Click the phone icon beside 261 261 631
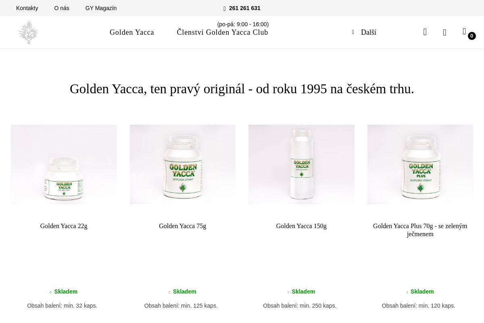The image size is (484, 323). [x=225, y=8]
